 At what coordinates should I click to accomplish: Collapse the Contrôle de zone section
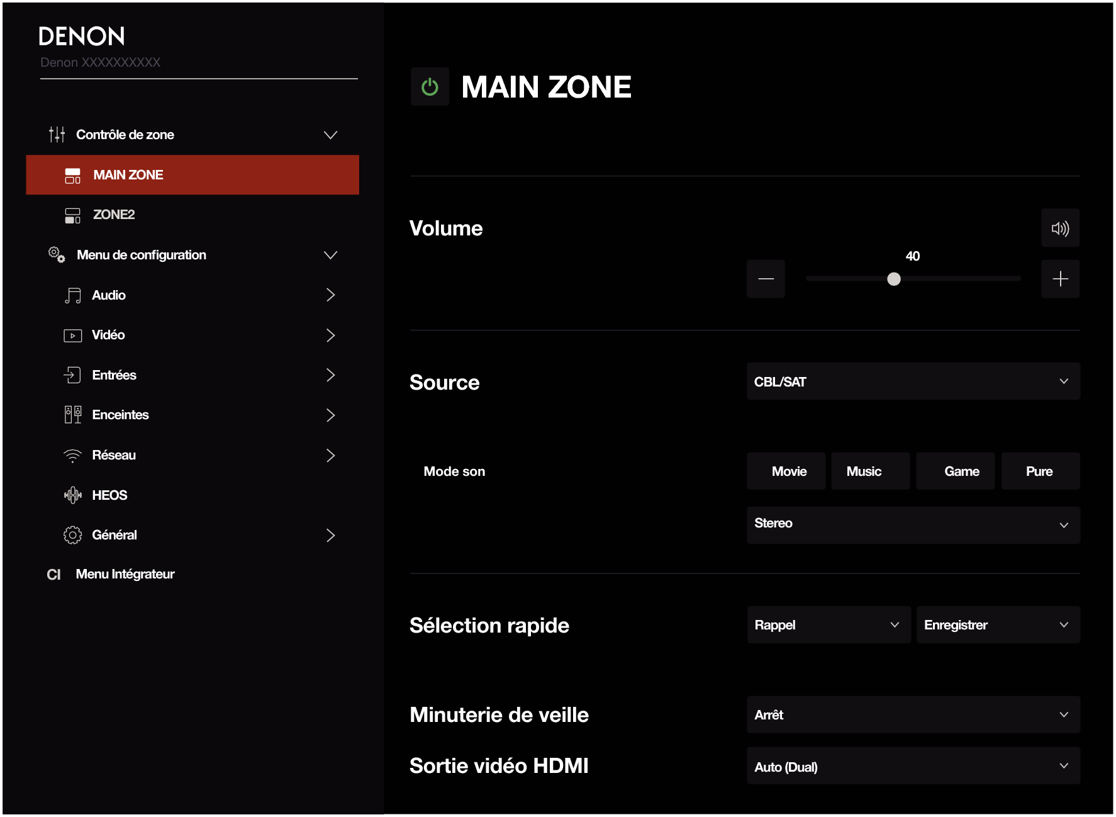tap(330, 135)
